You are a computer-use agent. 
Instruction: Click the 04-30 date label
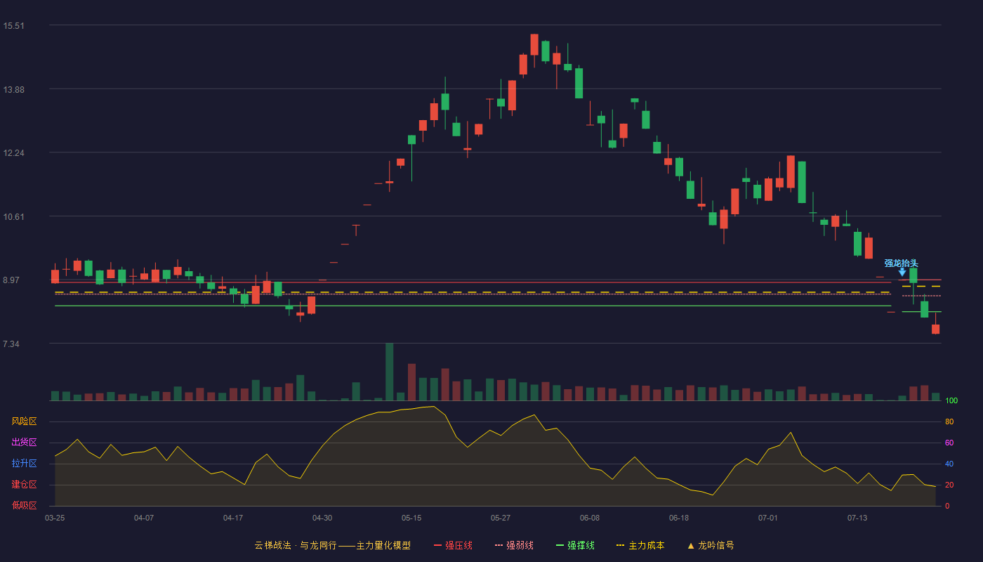(x=322, y=518)
